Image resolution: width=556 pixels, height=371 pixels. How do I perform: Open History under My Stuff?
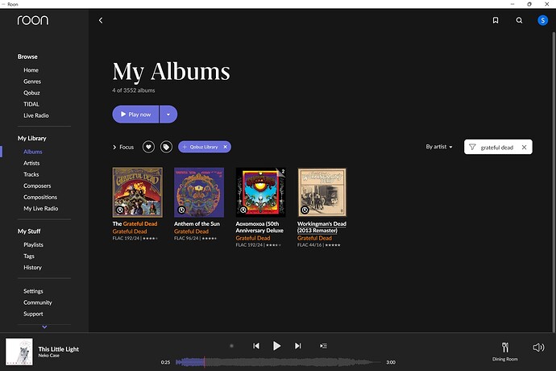click(32, 267)
